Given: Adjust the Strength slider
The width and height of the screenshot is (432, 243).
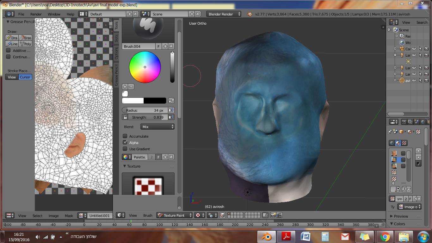Looking at the screenshot, I should point(148,117).
